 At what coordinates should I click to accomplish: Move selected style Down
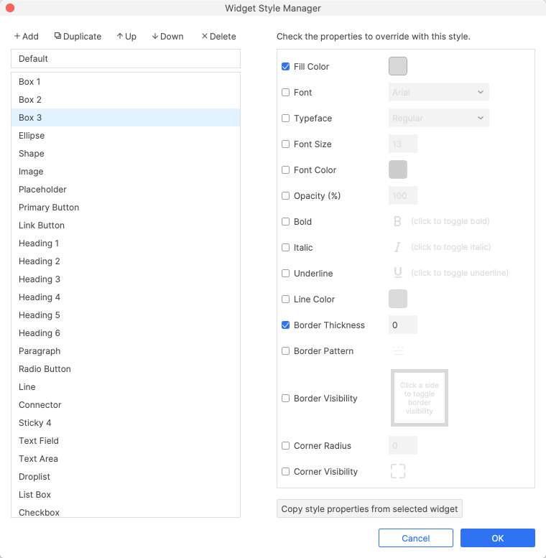[167, 37]
